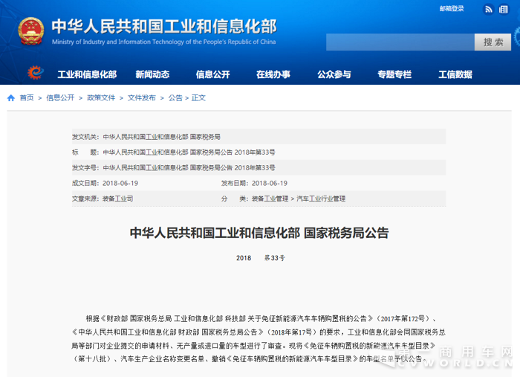Screen dimensions: 520x377
Task: Click the orange gear logo in the navigation bar
Action: 36,72
